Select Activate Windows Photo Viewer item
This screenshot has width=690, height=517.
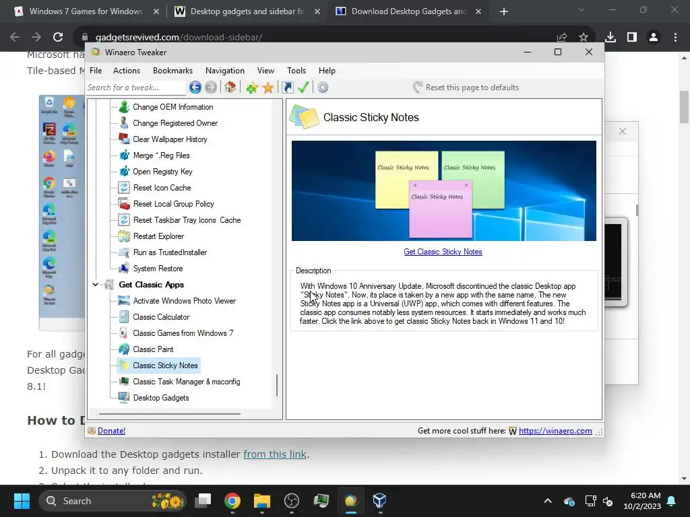185,301
